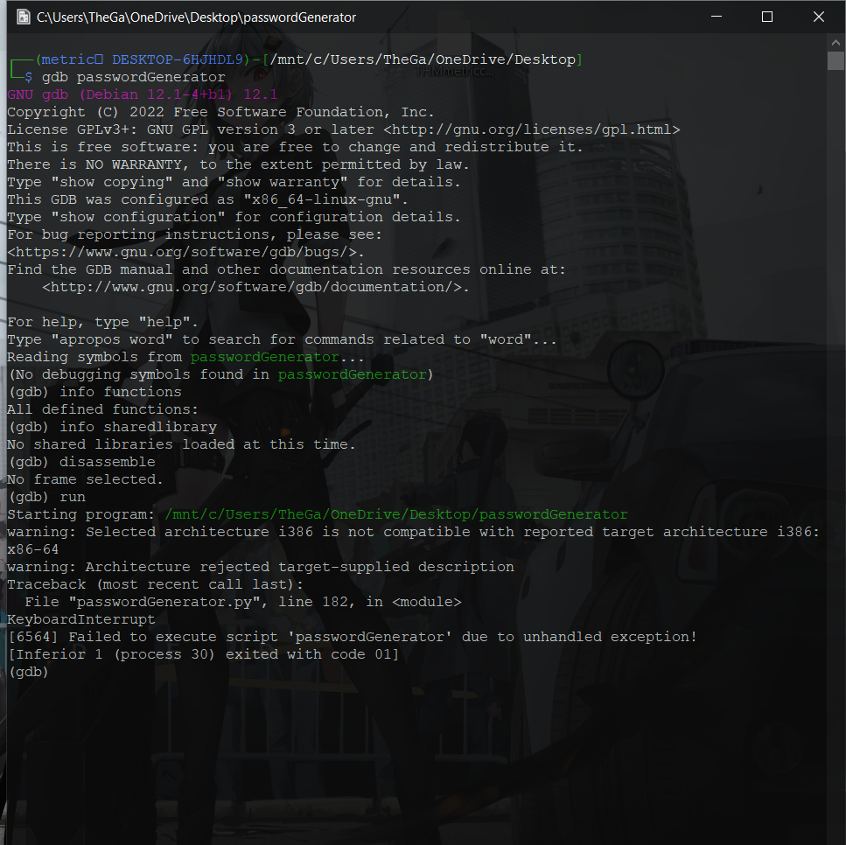846x845 pixels.
Task: Click 'This GDB was configured as' line
Action: coord(207,199)
